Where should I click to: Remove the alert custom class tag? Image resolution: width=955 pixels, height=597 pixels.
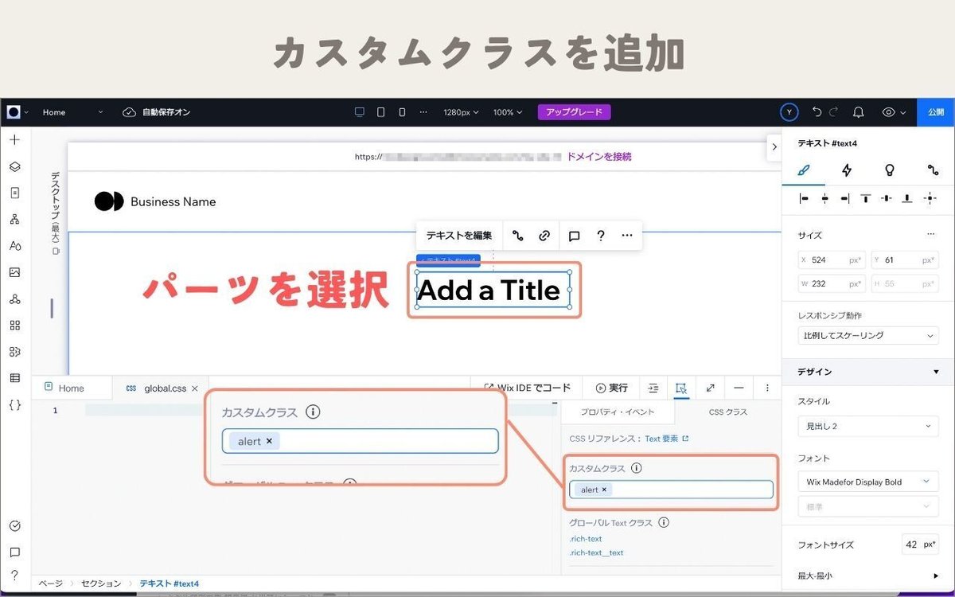pos(604,490)
